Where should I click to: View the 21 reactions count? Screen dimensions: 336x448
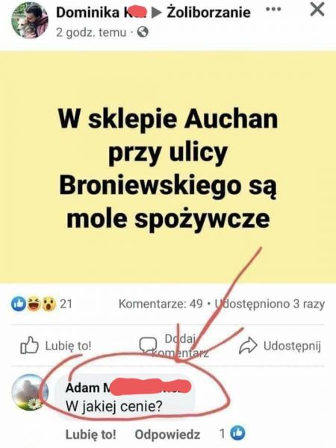pos(66,304)
